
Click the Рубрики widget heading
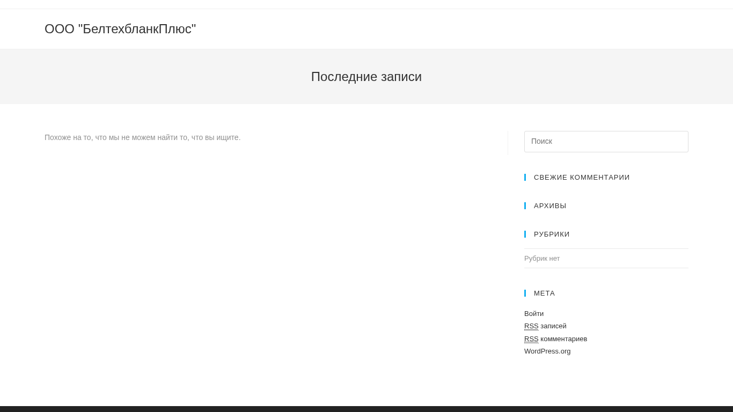[552, 234]
